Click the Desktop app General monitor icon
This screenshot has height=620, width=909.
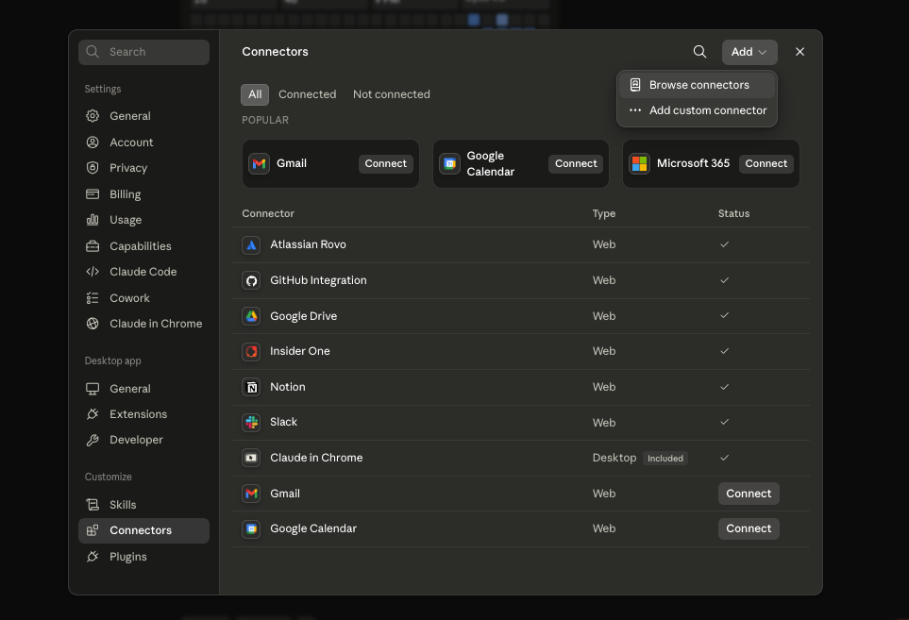pos(93,389)
